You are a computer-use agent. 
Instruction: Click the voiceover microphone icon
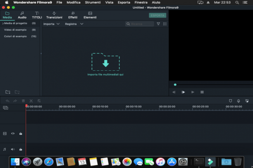pyautogui.click(x=239, y=101)
